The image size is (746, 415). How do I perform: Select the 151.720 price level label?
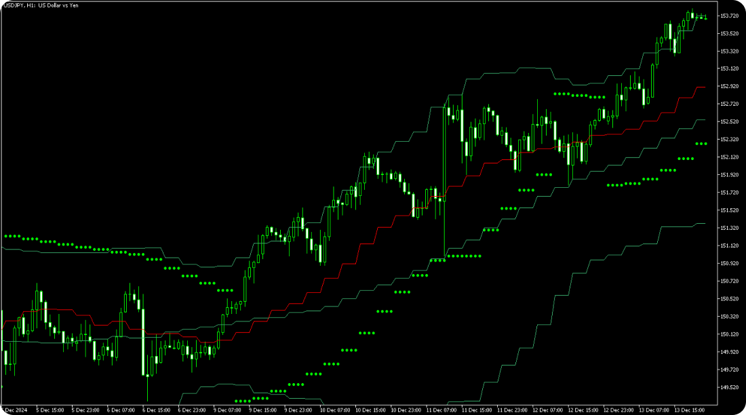pyautogui.click(x=729, y=193)
